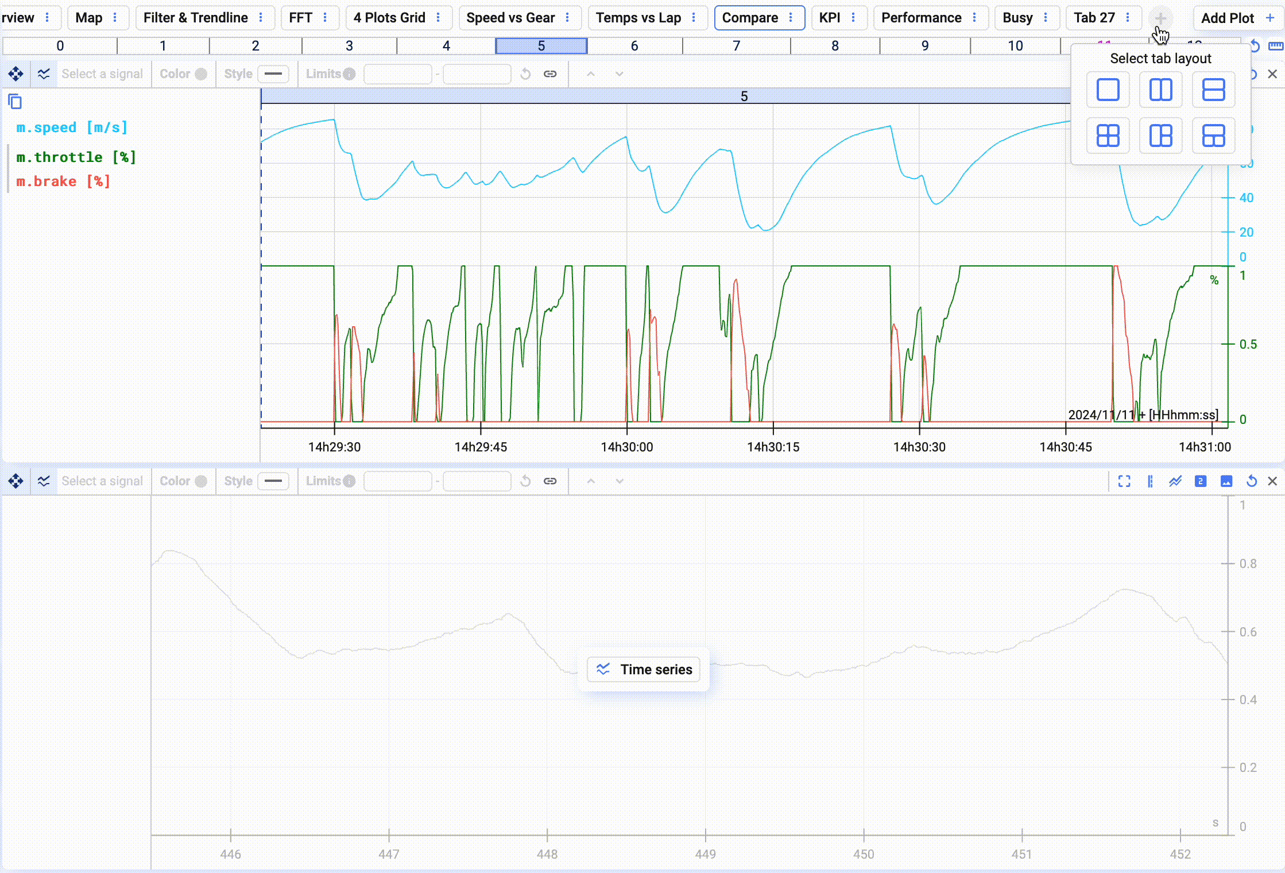Open the Compare tab options menu
The height and width of the screenshot is (873, 1285).
[x=791, y=18]
